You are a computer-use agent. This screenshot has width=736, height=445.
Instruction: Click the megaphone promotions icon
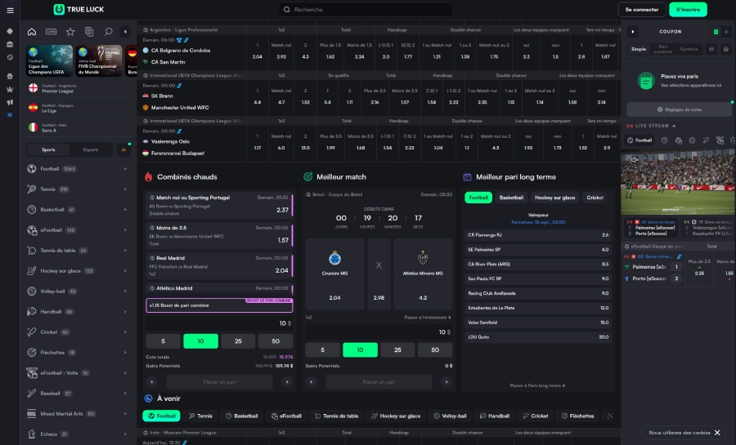[x=10, y=102]
